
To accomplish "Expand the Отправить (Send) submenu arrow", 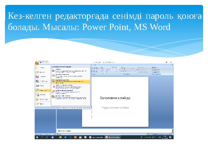I will pyautogui.click(x=50, y=95).
